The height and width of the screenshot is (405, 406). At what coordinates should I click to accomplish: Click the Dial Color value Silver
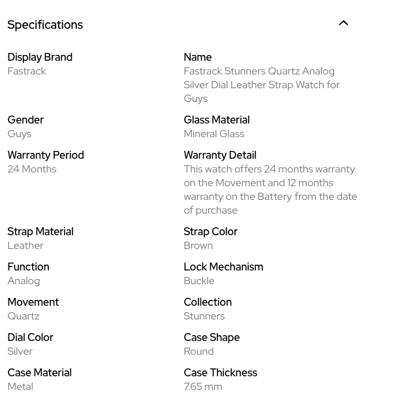coord(20,351)
